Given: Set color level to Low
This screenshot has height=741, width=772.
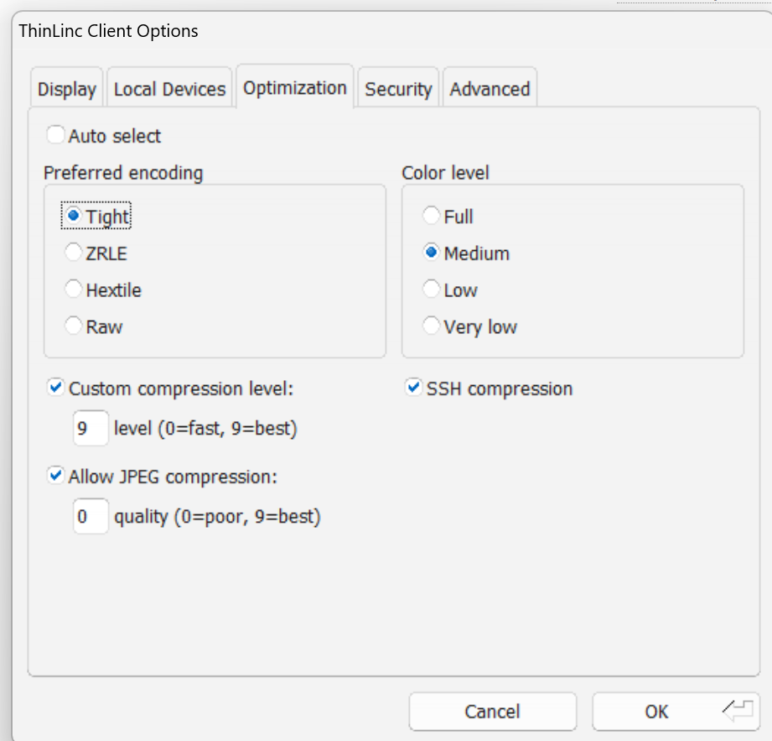Looking at the screenshot, I should tap(432, 290).
